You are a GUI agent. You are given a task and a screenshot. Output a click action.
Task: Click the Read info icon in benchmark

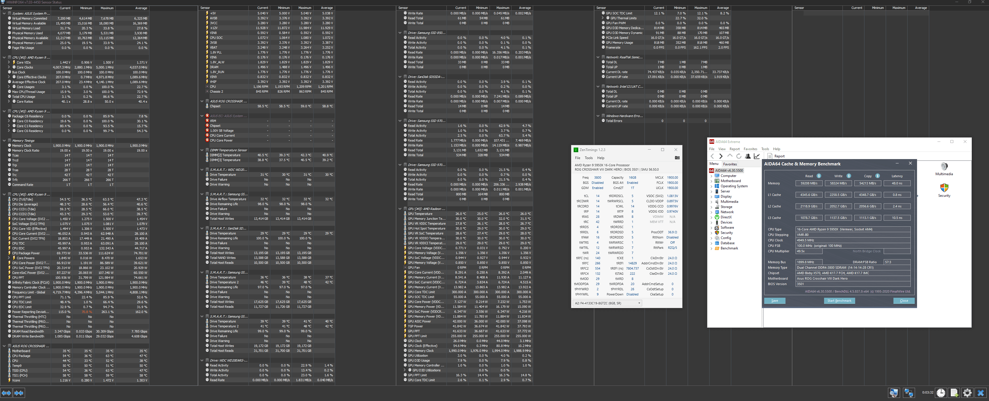click(x=819, y=176)
